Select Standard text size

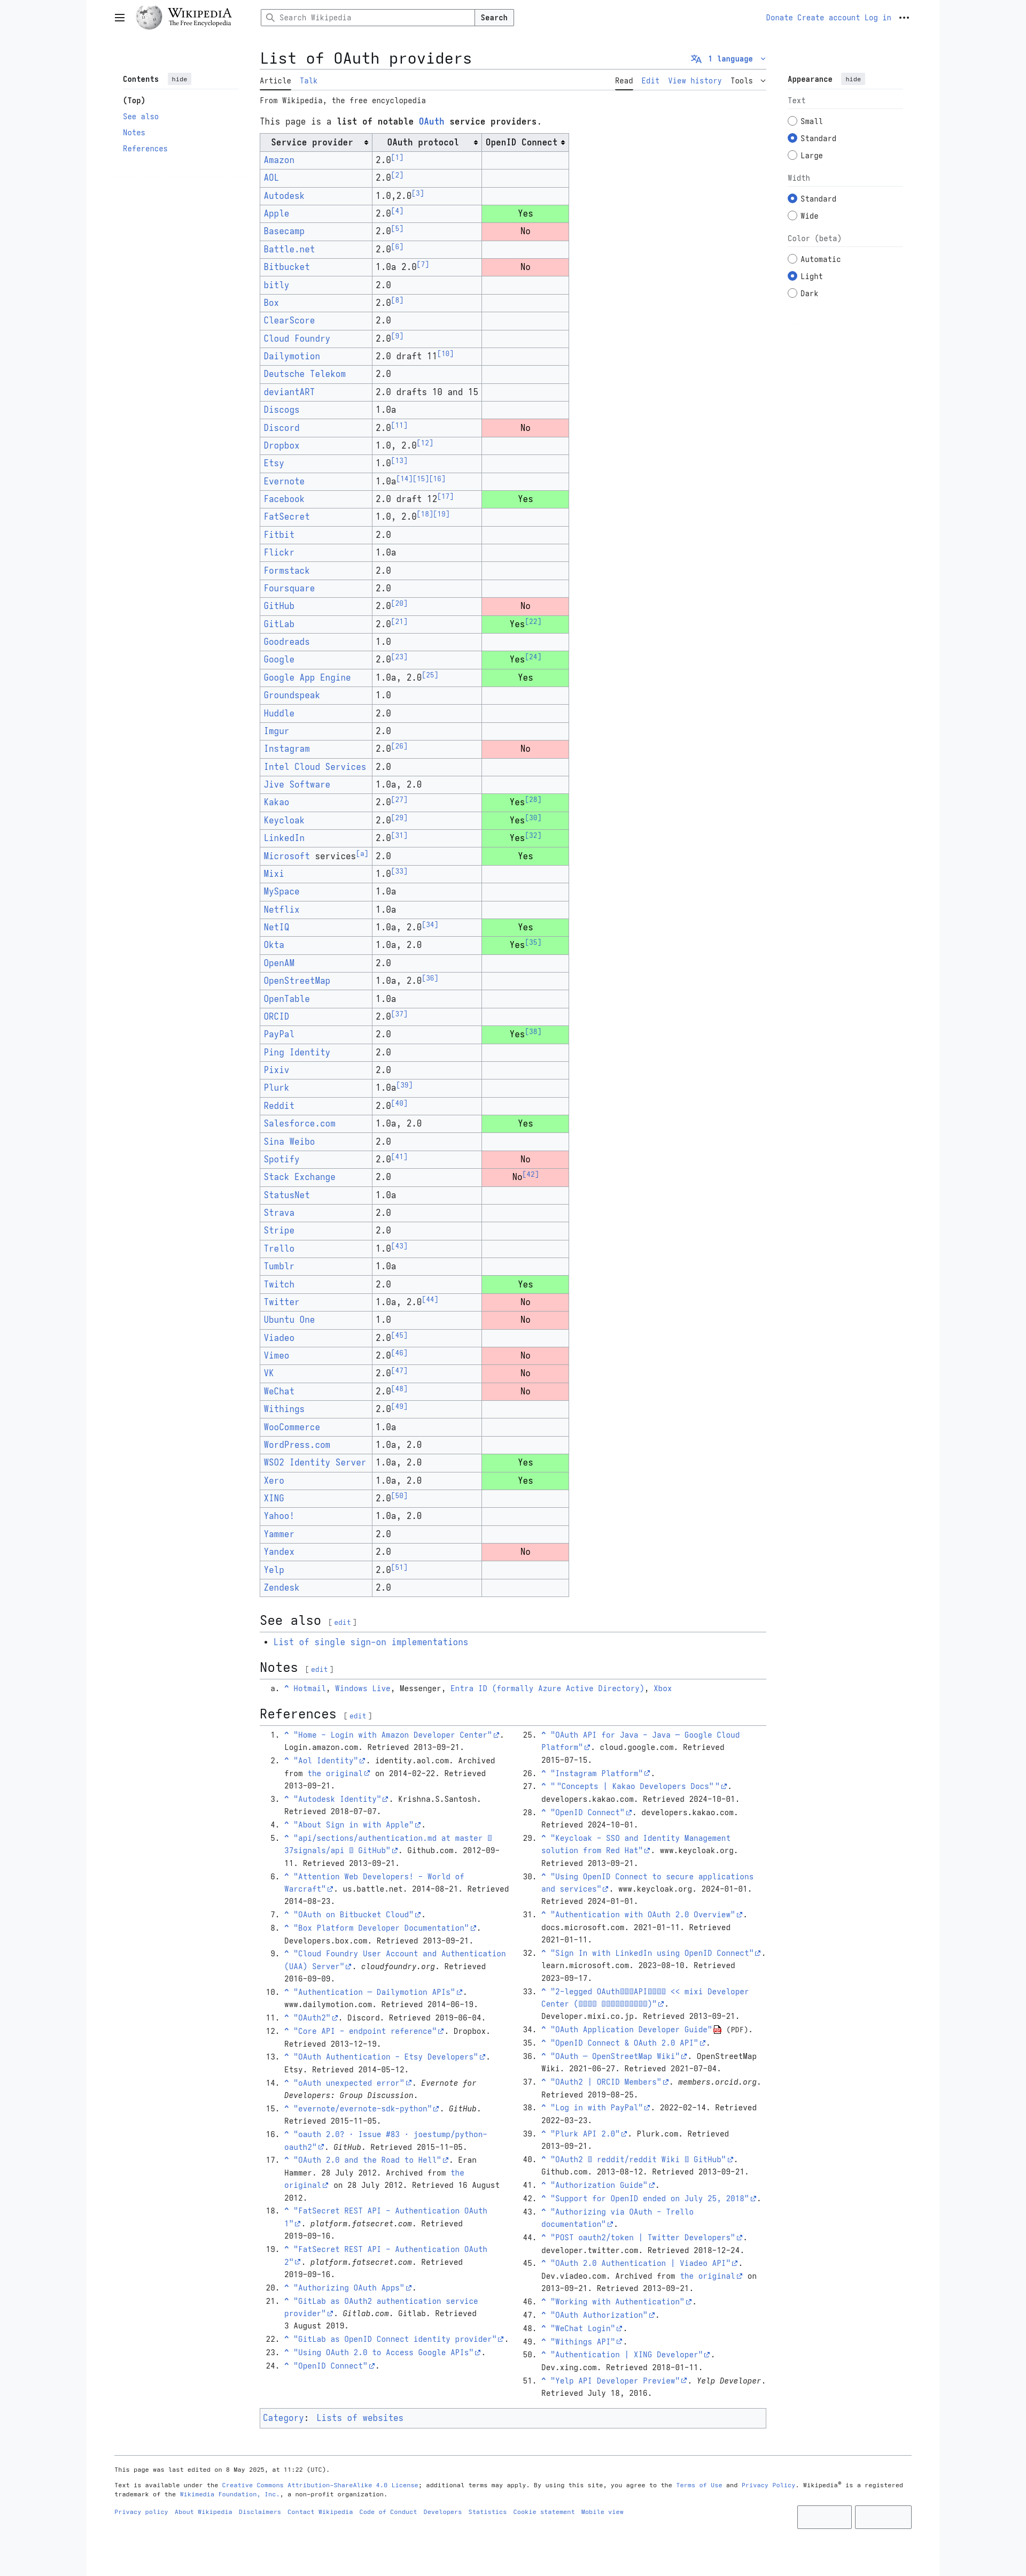792,138
